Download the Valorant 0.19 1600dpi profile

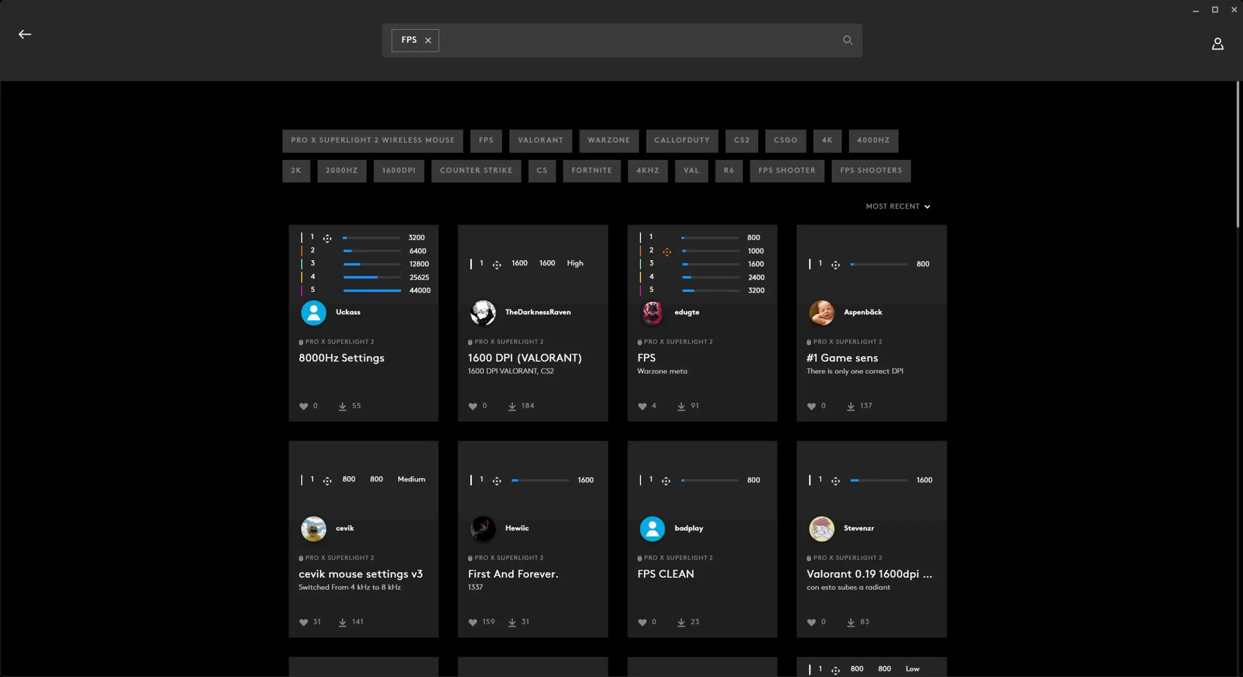(851, 622)
